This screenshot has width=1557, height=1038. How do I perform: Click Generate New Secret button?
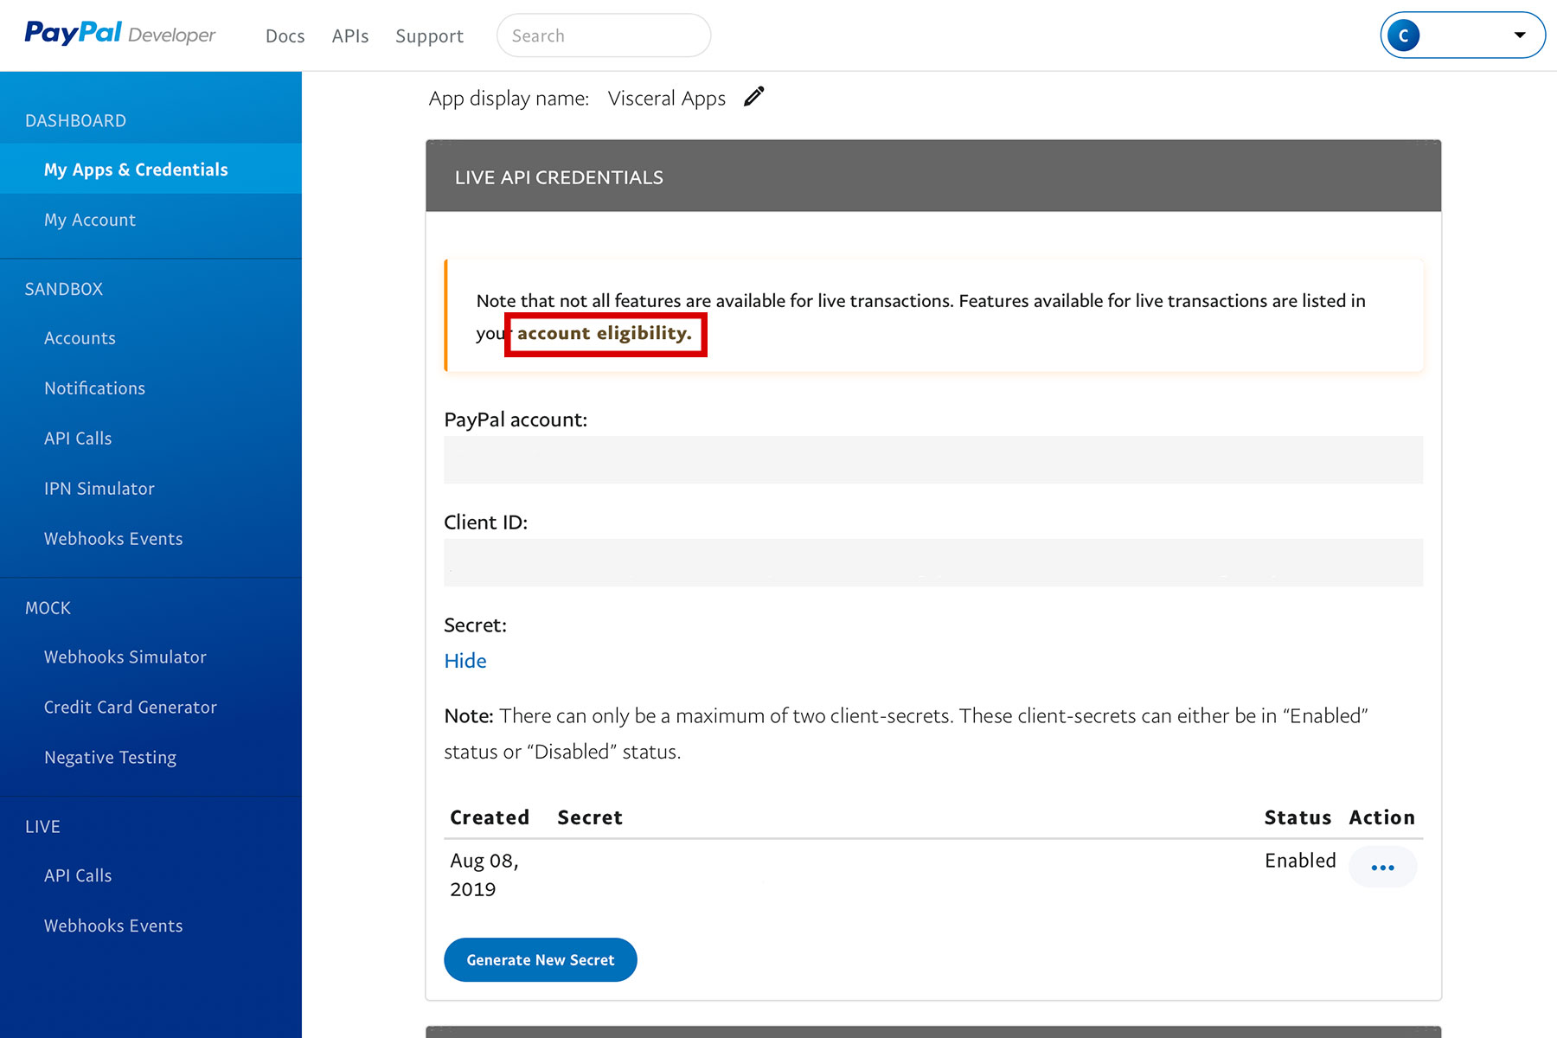pos(541,960)
